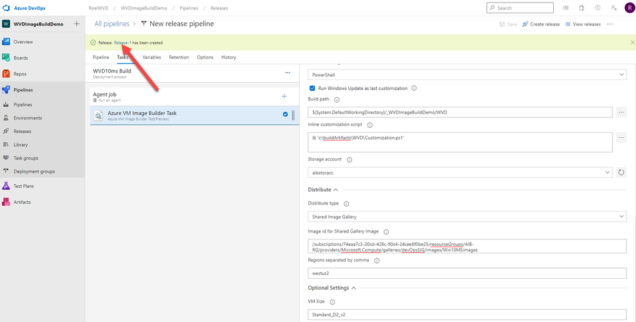Click the WVDImageBuildDemo breadcrumb
The image size is (636, 322).
point(144,8)
